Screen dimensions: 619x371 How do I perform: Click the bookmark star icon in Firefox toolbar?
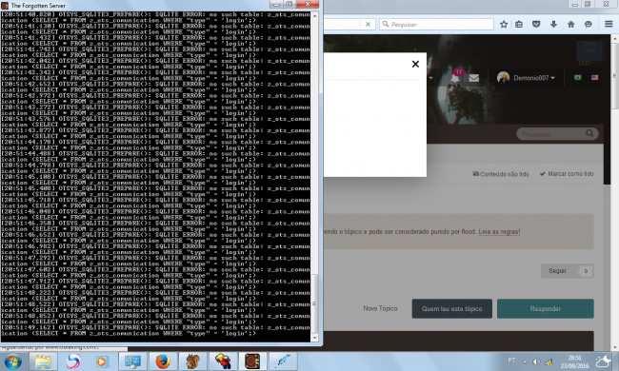(x=504, y=25)
